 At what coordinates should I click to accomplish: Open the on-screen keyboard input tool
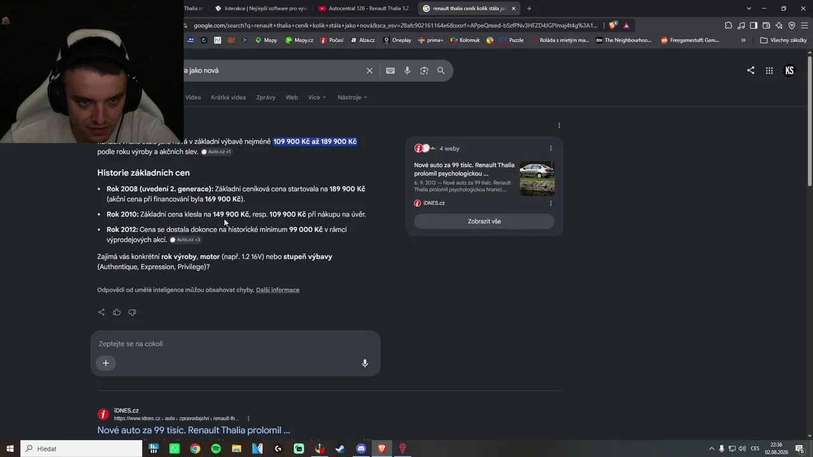coord(390,70)
